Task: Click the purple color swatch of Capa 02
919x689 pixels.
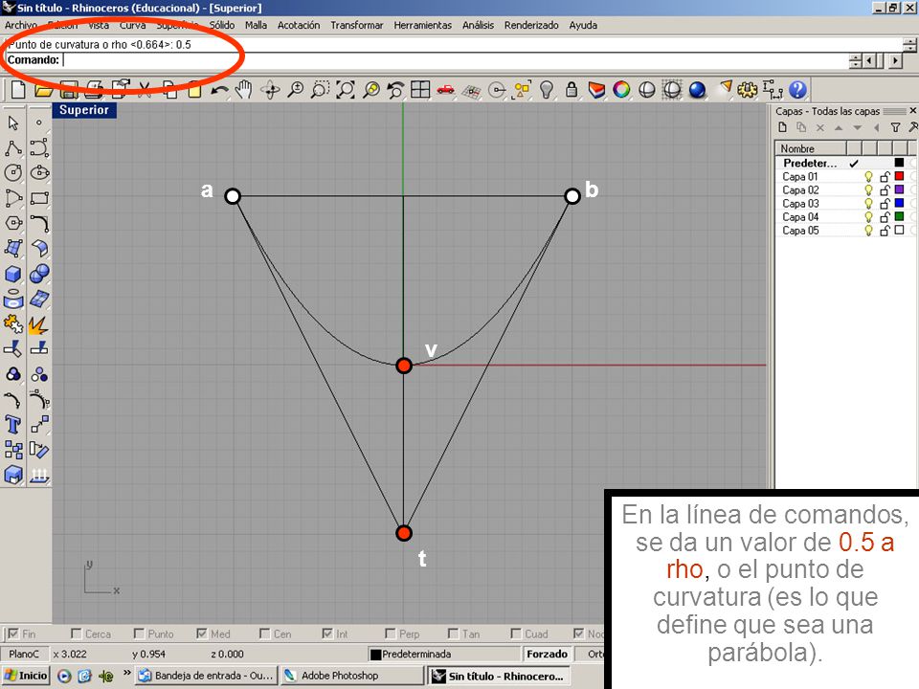Action: (x=900, y=189)
